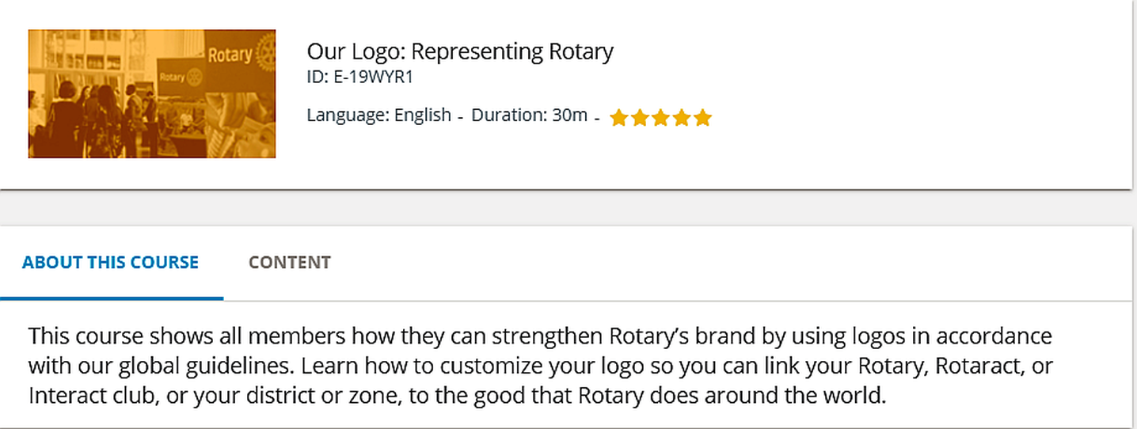Click the blue underline beneath About This Course

point(111,298)
